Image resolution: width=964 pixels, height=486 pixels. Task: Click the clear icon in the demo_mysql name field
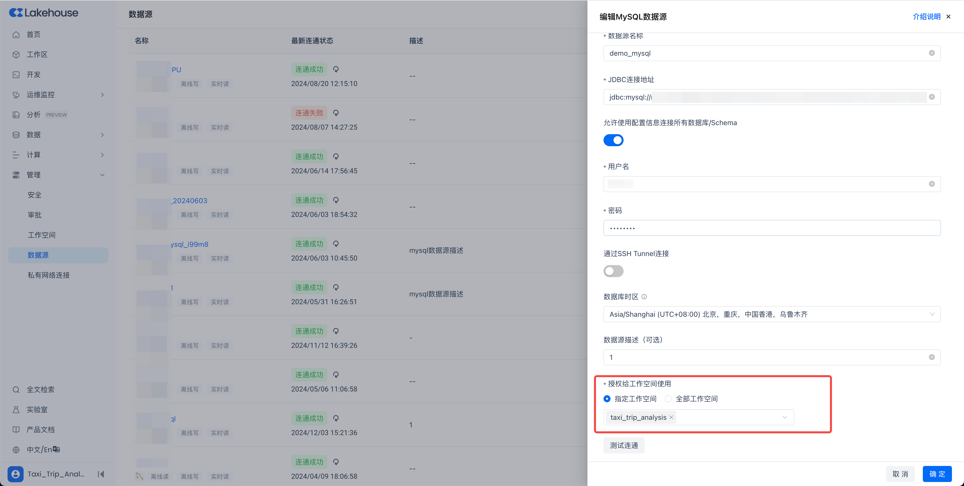[931, 53]
